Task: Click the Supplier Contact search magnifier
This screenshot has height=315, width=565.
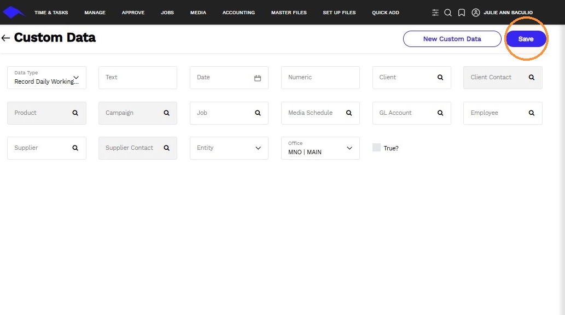Action: (x=166, y=148)
